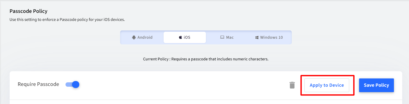
Task: Click the Passcode Policy heading
Action: point(29,11)
